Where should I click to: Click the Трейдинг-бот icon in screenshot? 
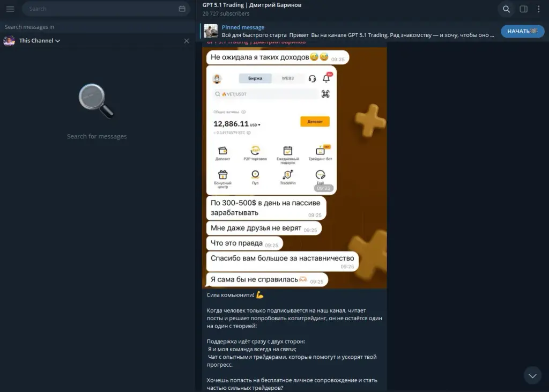tap(321, 151)
